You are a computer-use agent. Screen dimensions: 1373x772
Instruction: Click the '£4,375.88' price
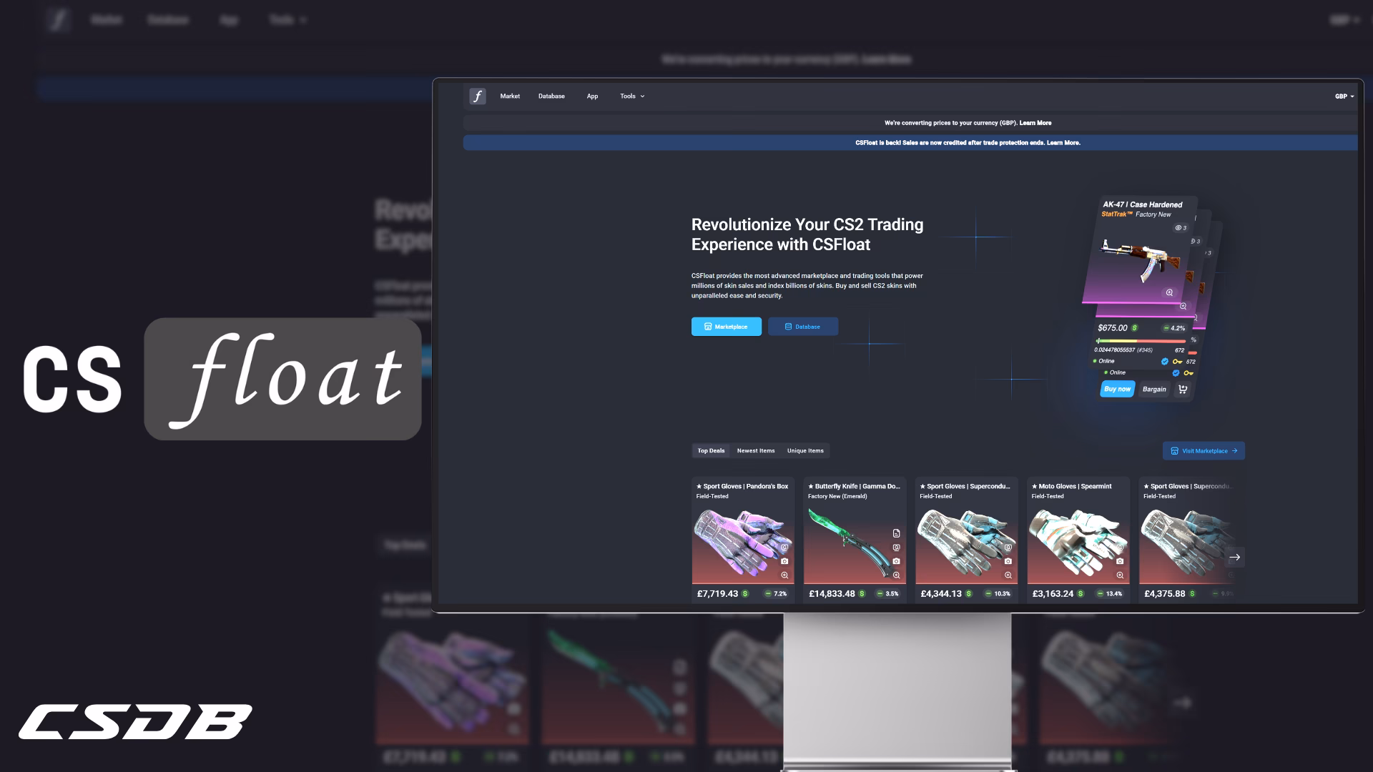click(x=1164, y=594)
